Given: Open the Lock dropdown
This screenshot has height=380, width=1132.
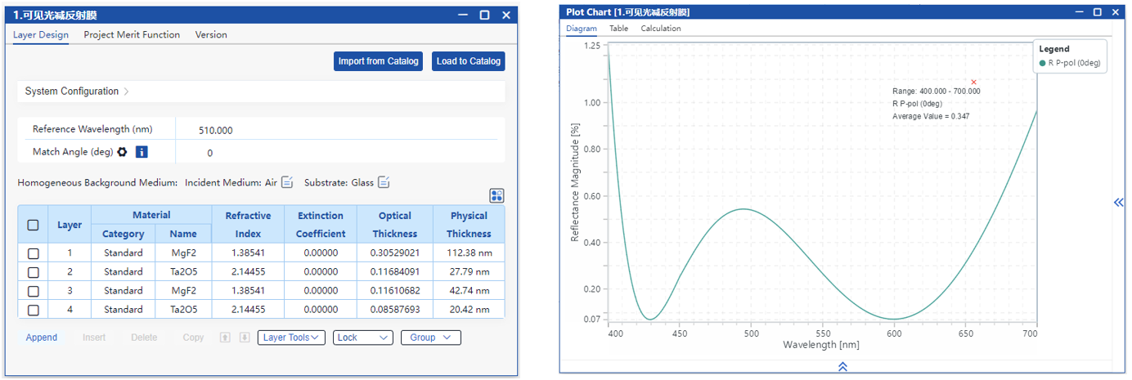Looking at the screenshot, I should pos(362,338).
